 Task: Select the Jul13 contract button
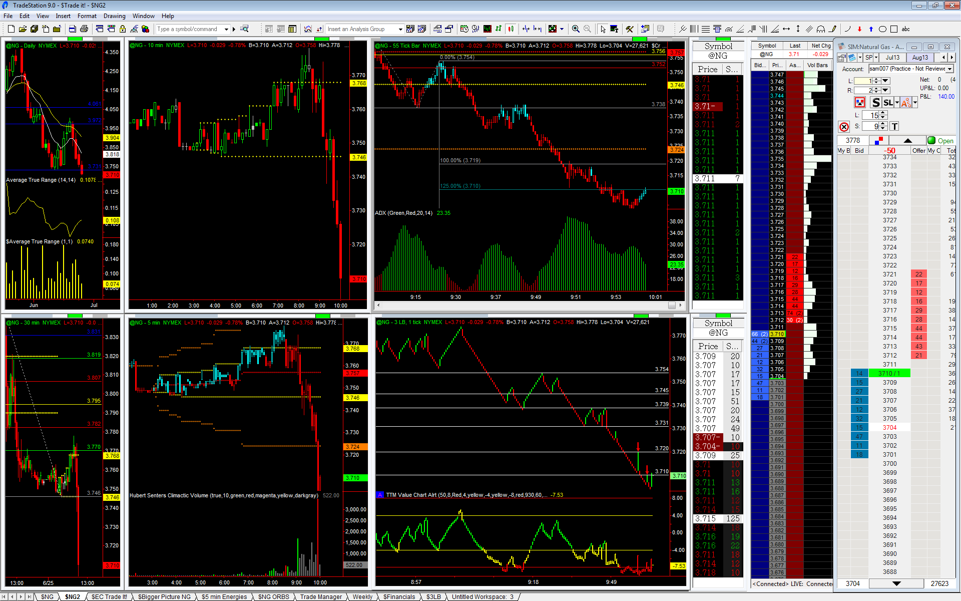892,58
